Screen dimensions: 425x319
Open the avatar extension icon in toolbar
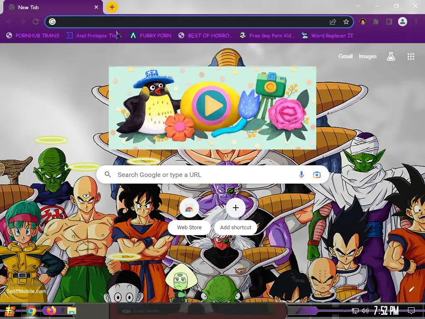(x=363, y=22)
